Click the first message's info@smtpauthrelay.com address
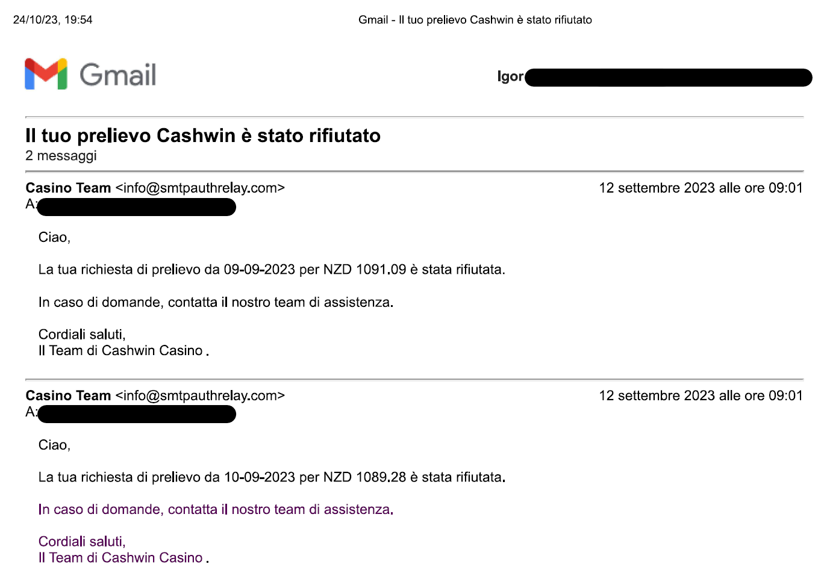This screenshot has height=585, width=824. click(x=200, y=188)
